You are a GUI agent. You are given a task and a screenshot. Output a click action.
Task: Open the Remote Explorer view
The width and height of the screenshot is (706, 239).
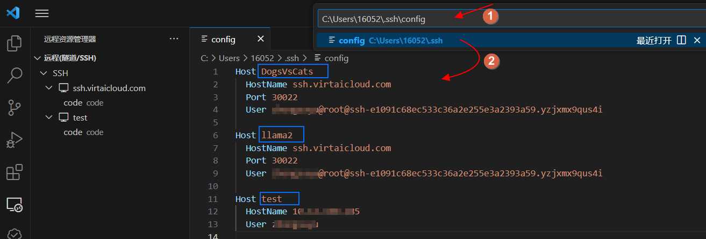point(15,205)
